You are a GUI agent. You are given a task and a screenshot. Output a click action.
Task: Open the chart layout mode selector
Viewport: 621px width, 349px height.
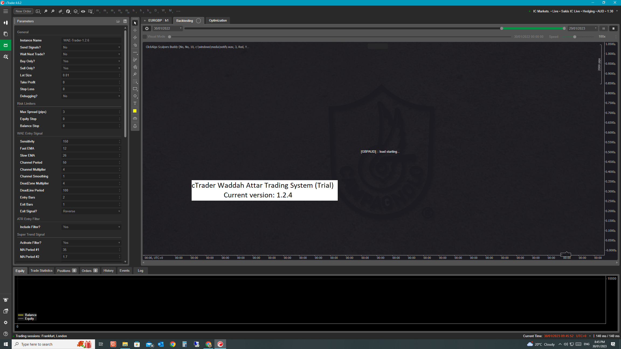(x=38, y=11)
